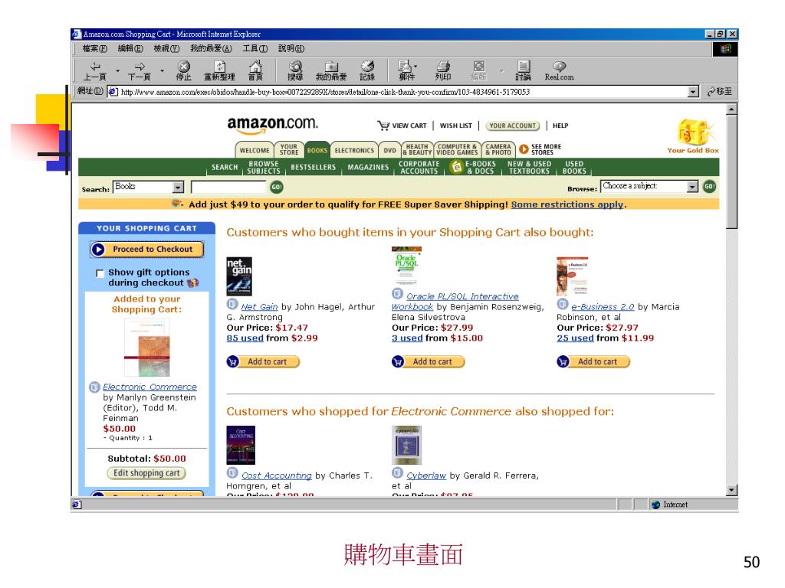Click the Edit shopping cart button

point(146,473)
